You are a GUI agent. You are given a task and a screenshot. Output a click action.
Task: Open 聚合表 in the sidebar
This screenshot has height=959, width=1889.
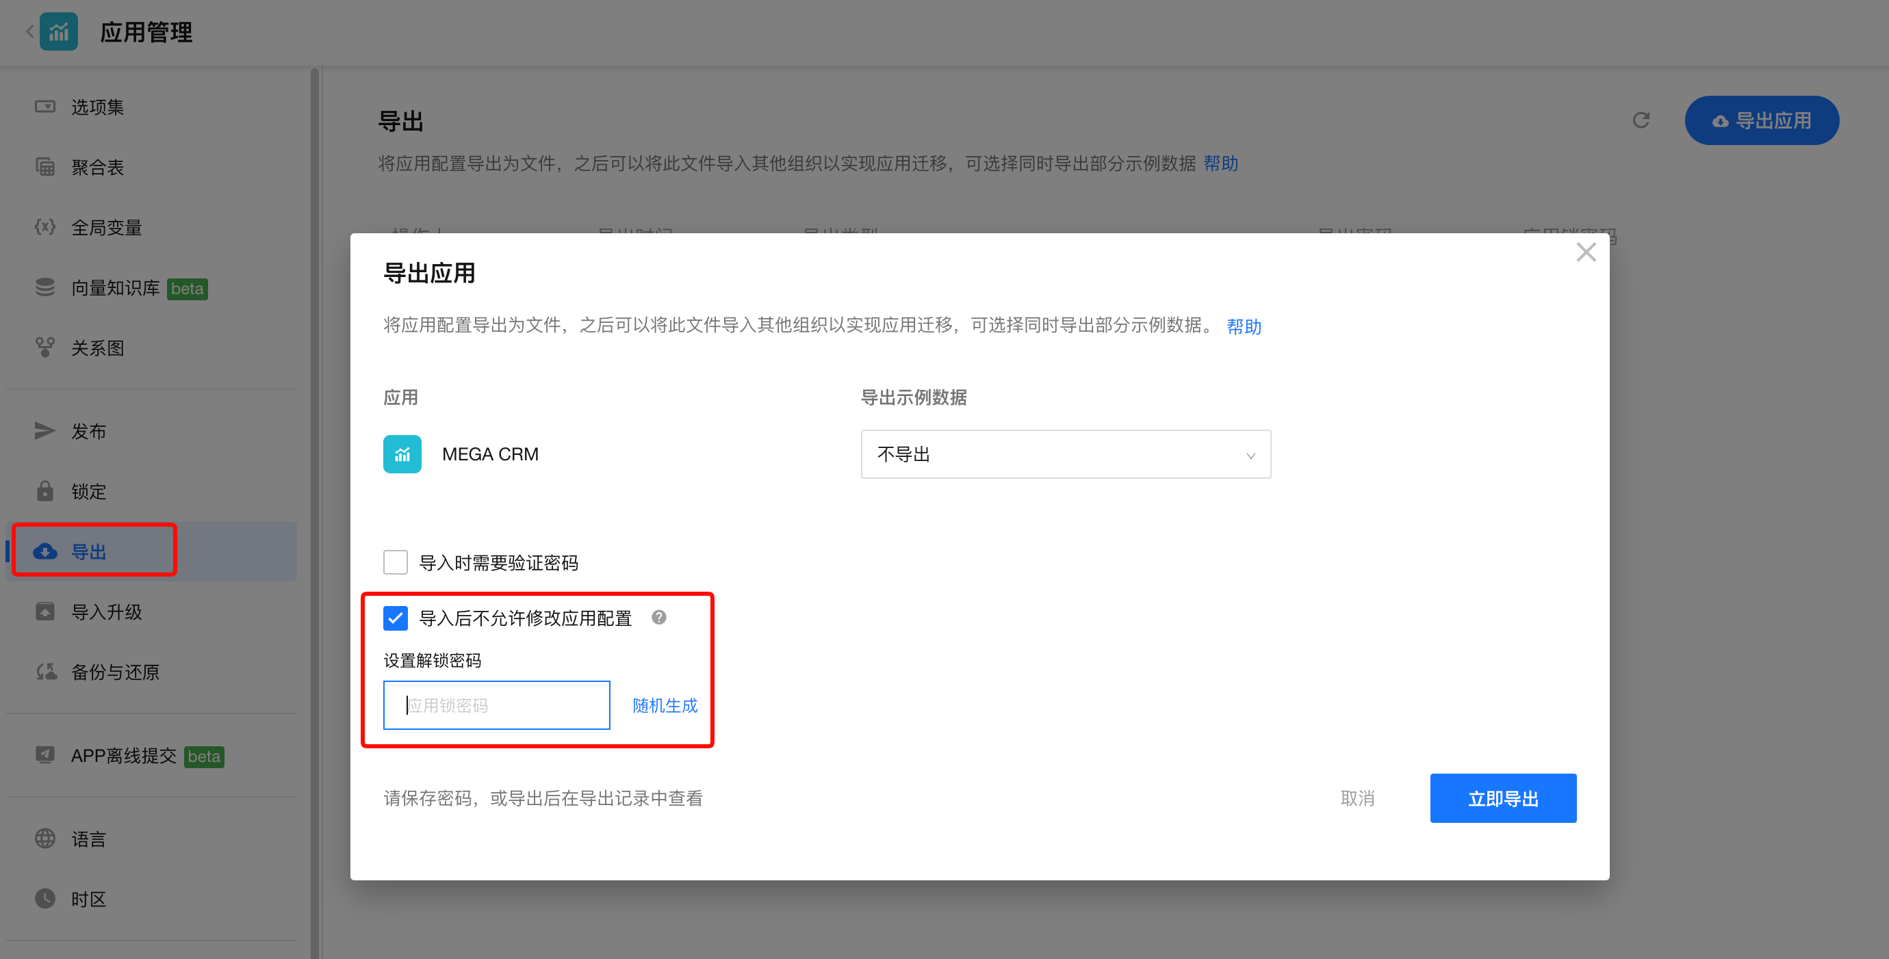pyautogui.click(x=97, y=167)
